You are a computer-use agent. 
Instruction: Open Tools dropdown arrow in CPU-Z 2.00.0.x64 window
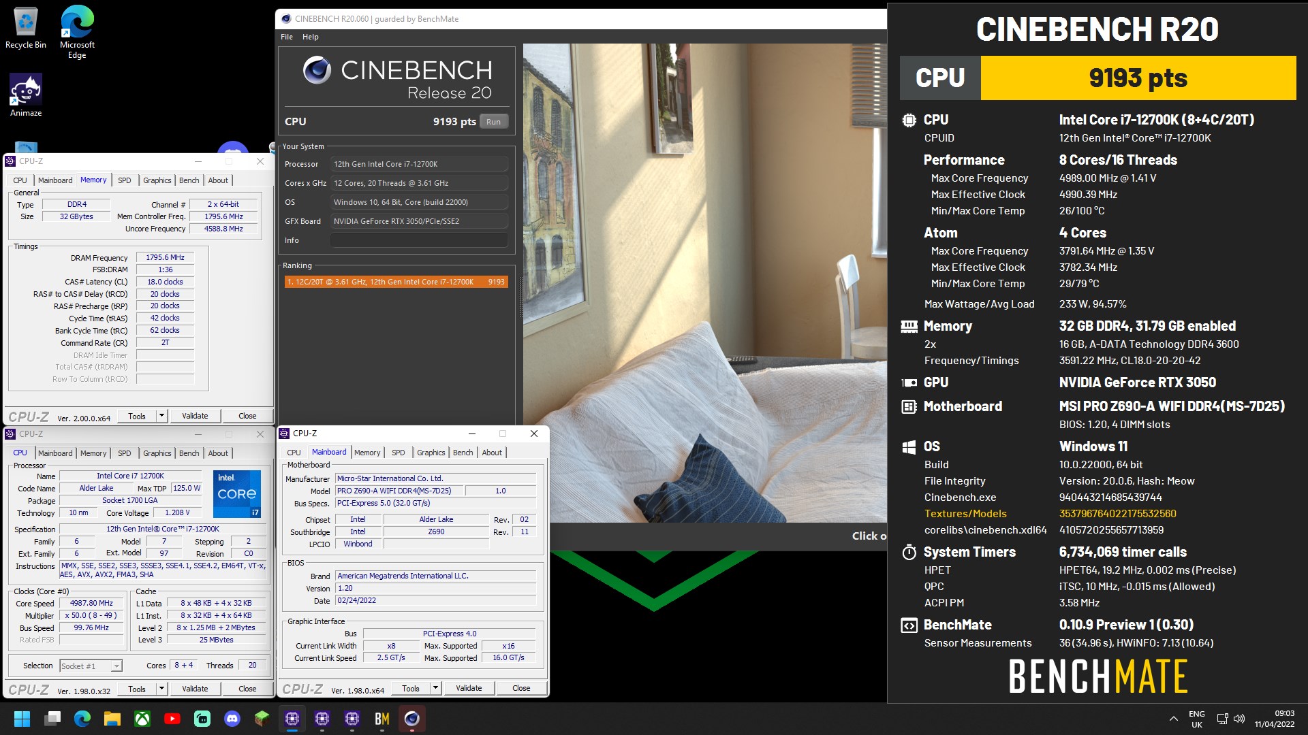(161, 416)
